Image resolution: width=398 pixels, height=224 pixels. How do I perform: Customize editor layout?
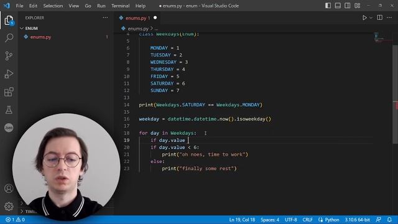click(357, 6)
